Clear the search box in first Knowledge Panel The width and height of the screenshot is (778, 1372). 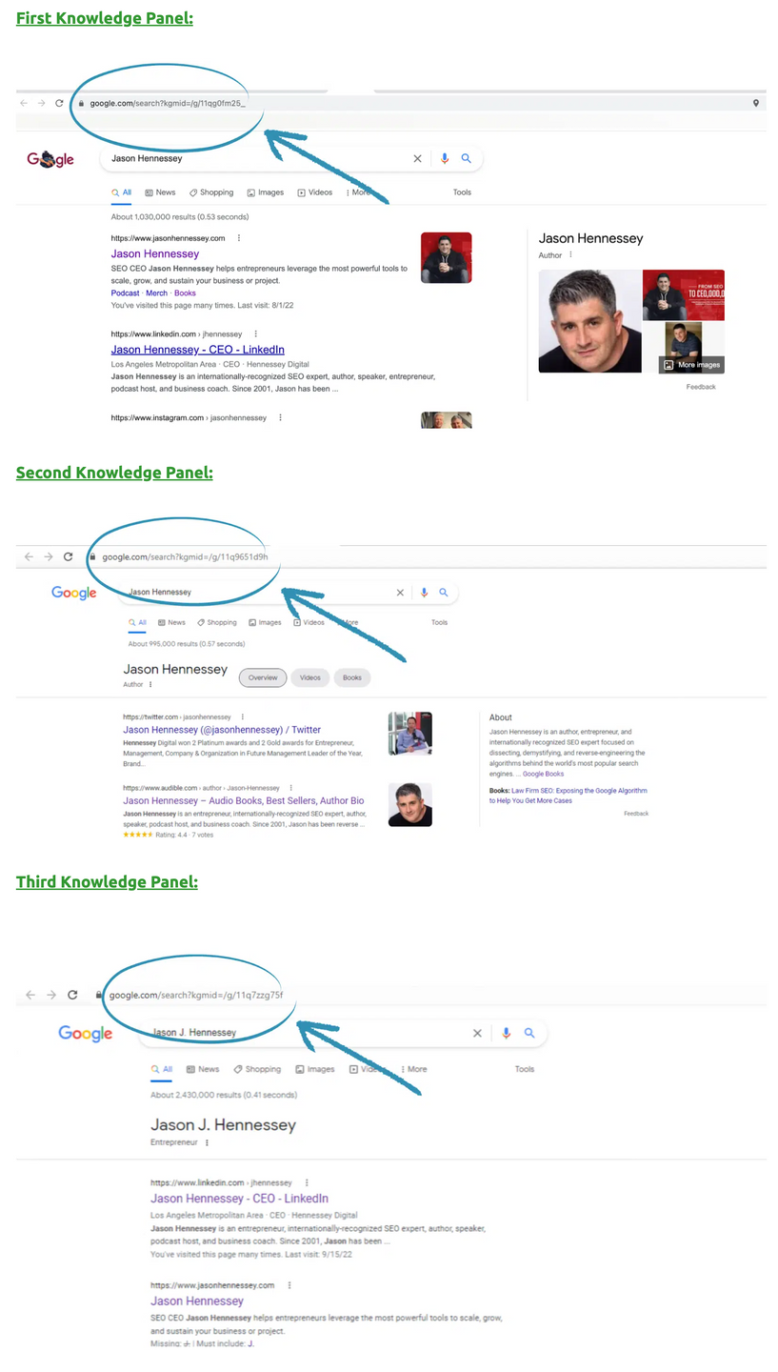click(x=417, y=159)
